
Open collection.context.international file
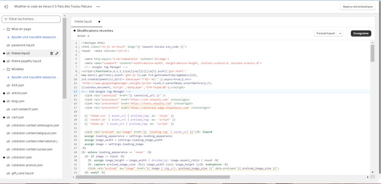tap(36, 141)
